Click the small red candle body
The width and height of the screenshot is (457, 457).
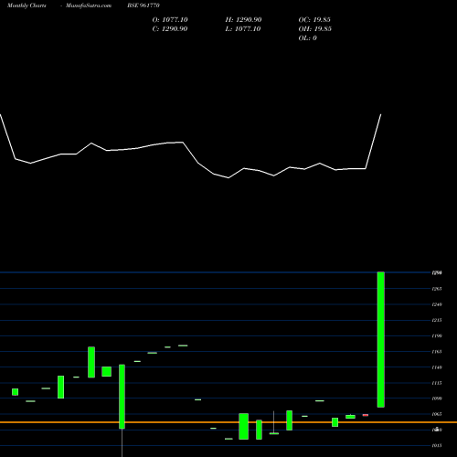[x=366, y=415]
